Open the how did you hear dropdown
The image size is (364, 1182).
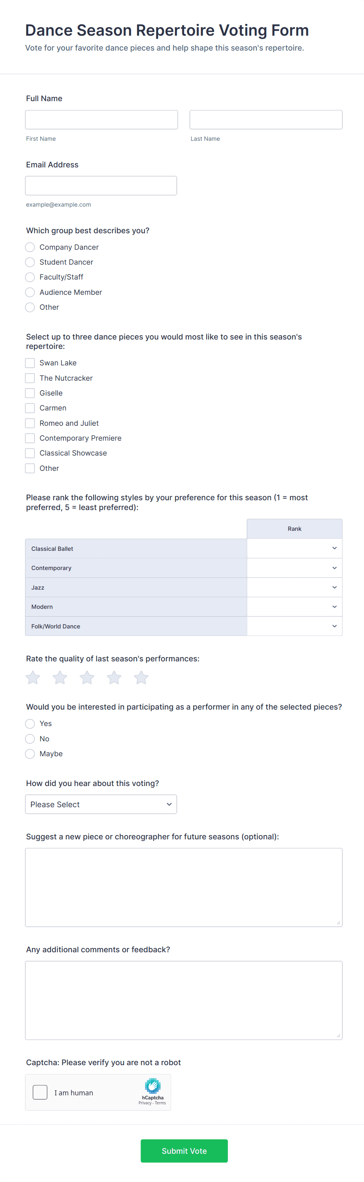[x=101, y=804]
